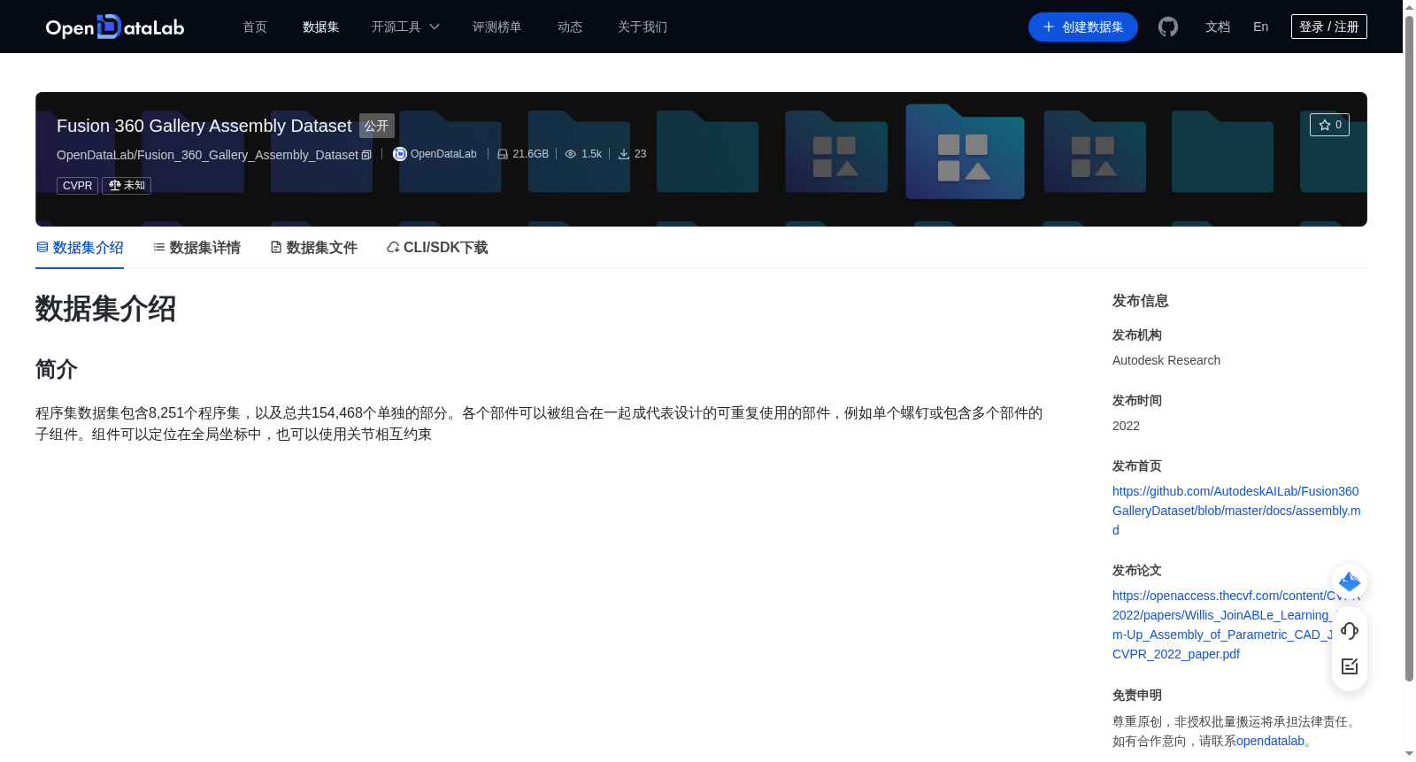Open 关于我们 navigation item
The height and width of the screenshot is (762, 1416).
[643, 27]
